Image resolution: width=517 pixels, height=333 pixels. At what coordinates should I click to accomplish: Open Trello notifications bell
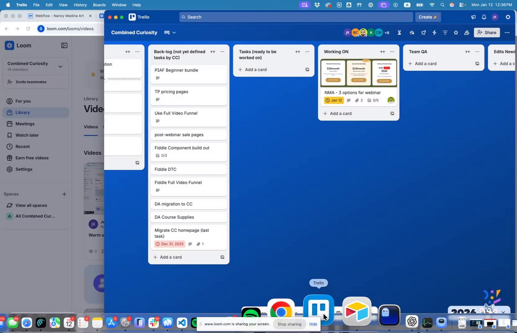tap(484, 17)
